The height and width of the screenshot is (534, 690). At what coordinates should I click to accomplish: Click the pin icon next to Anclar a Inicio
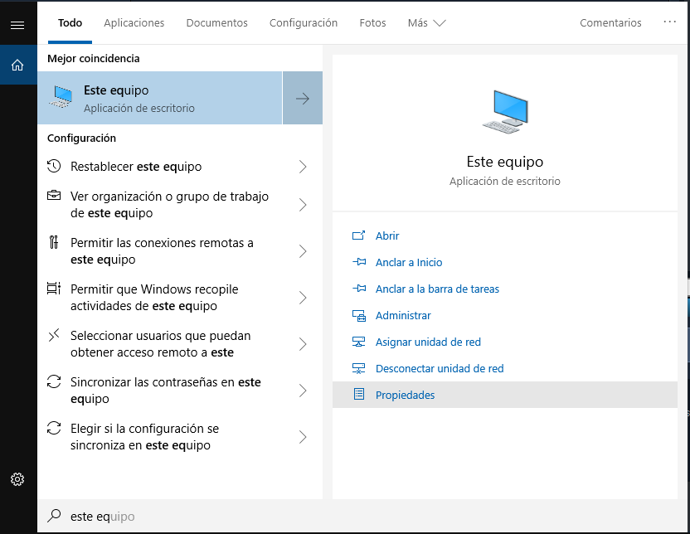coord(359,262)
